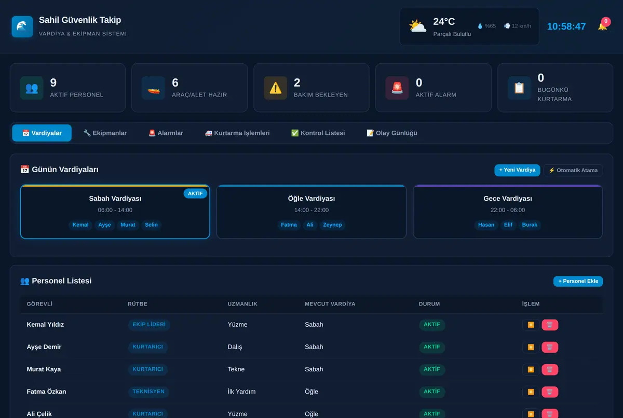This screenshot has height=418, width=623.
Task: Pause Kemal Yıldız with the pause icon
Action: [x=531, y=325]
